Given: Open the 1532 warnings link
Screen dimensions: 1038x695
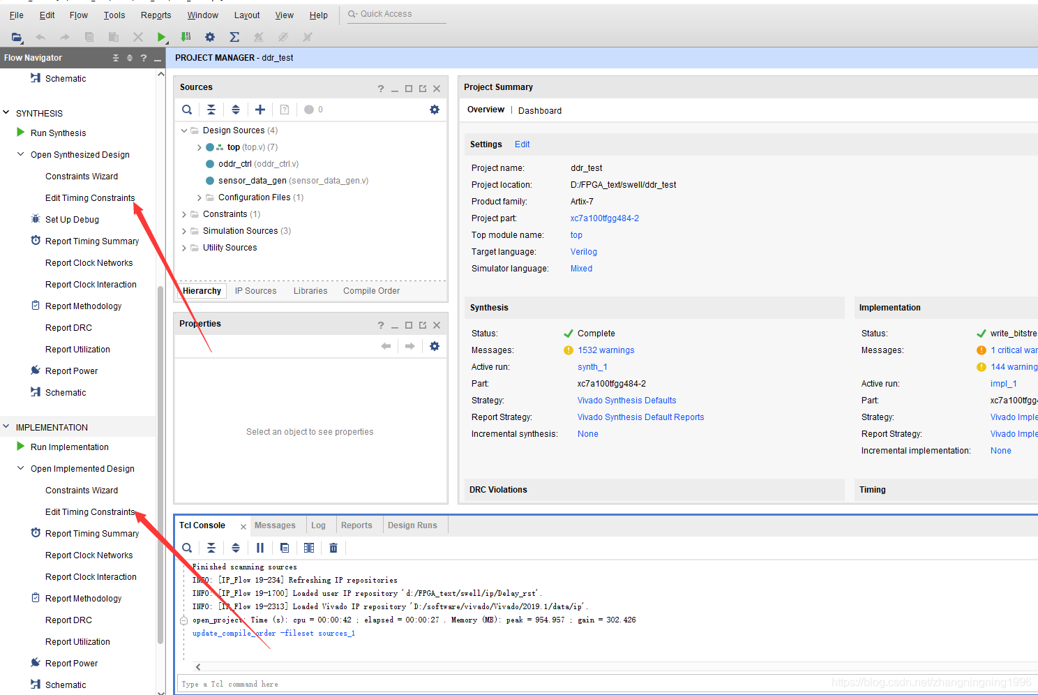Looking at the screenshot, I should 606,350.
